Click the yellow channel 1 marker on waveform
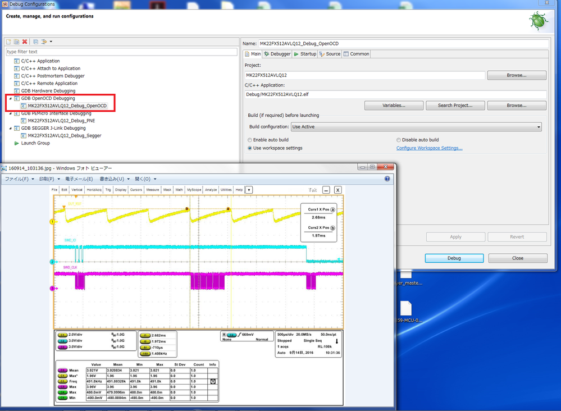Screen dimensions: 561x411 pos(52,222)
